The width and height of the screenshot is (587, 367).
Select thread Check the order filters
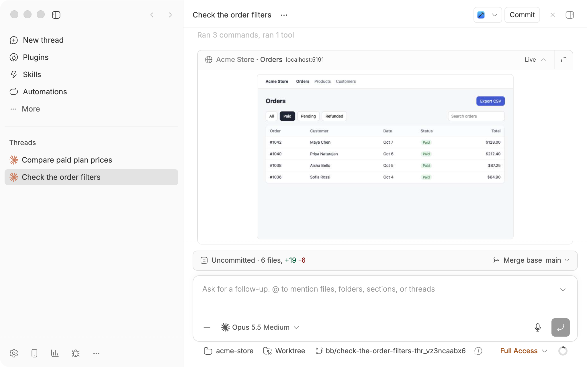(91, 177)
